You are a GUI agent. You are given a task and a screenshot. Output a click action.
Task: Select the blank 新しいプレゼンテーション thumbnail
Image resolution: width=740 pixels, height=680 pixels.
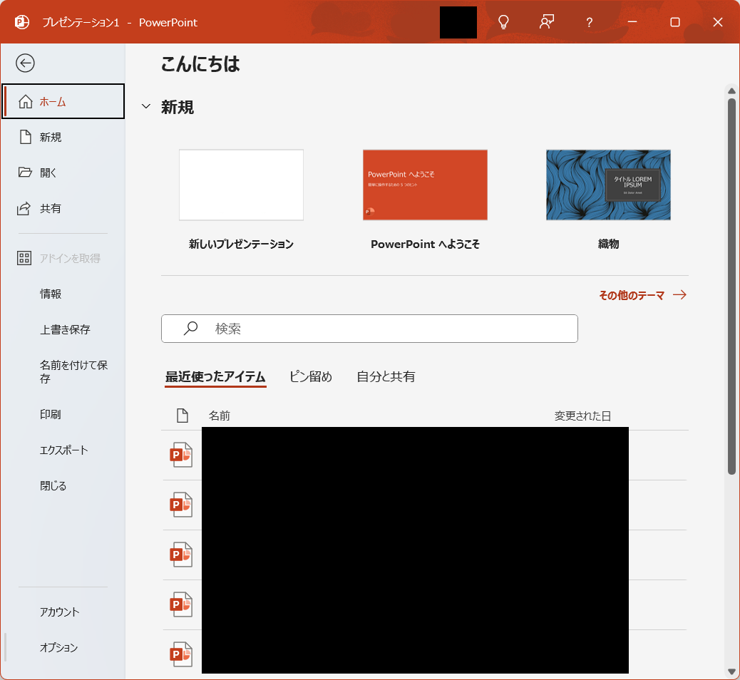241,185
